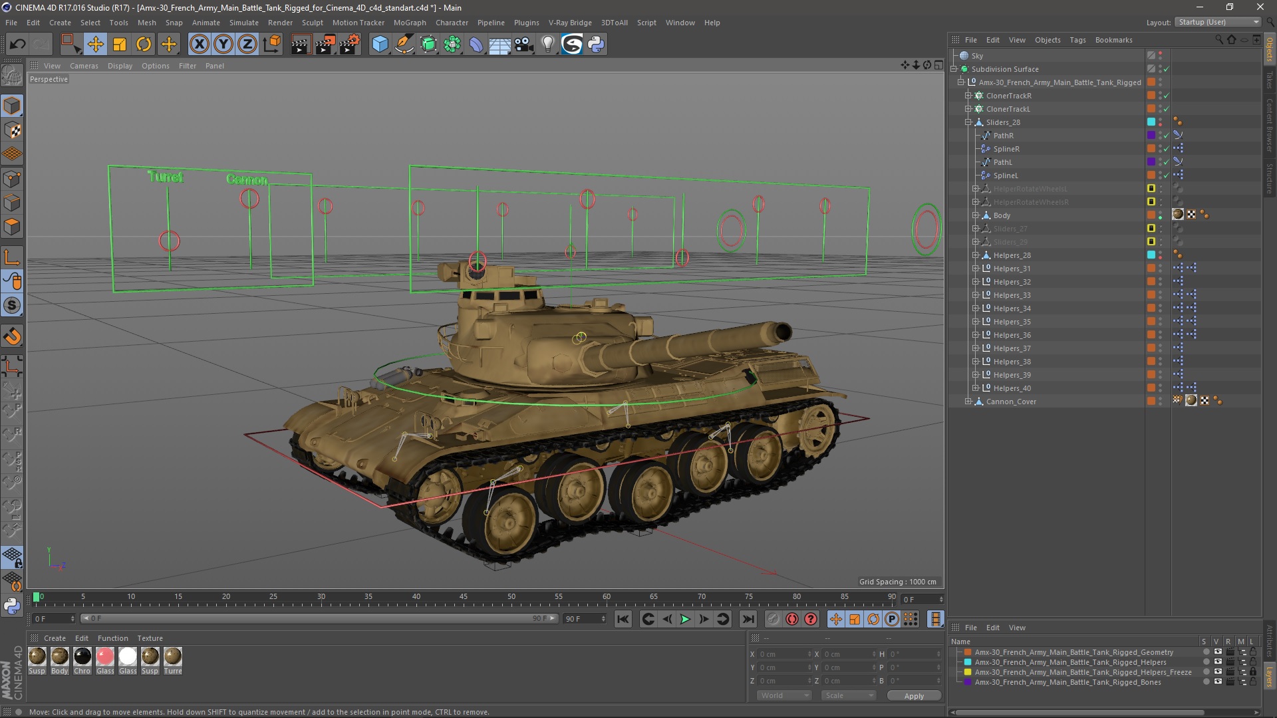
Task: Click Render View clapperboard icon
Action: point(301,45)
